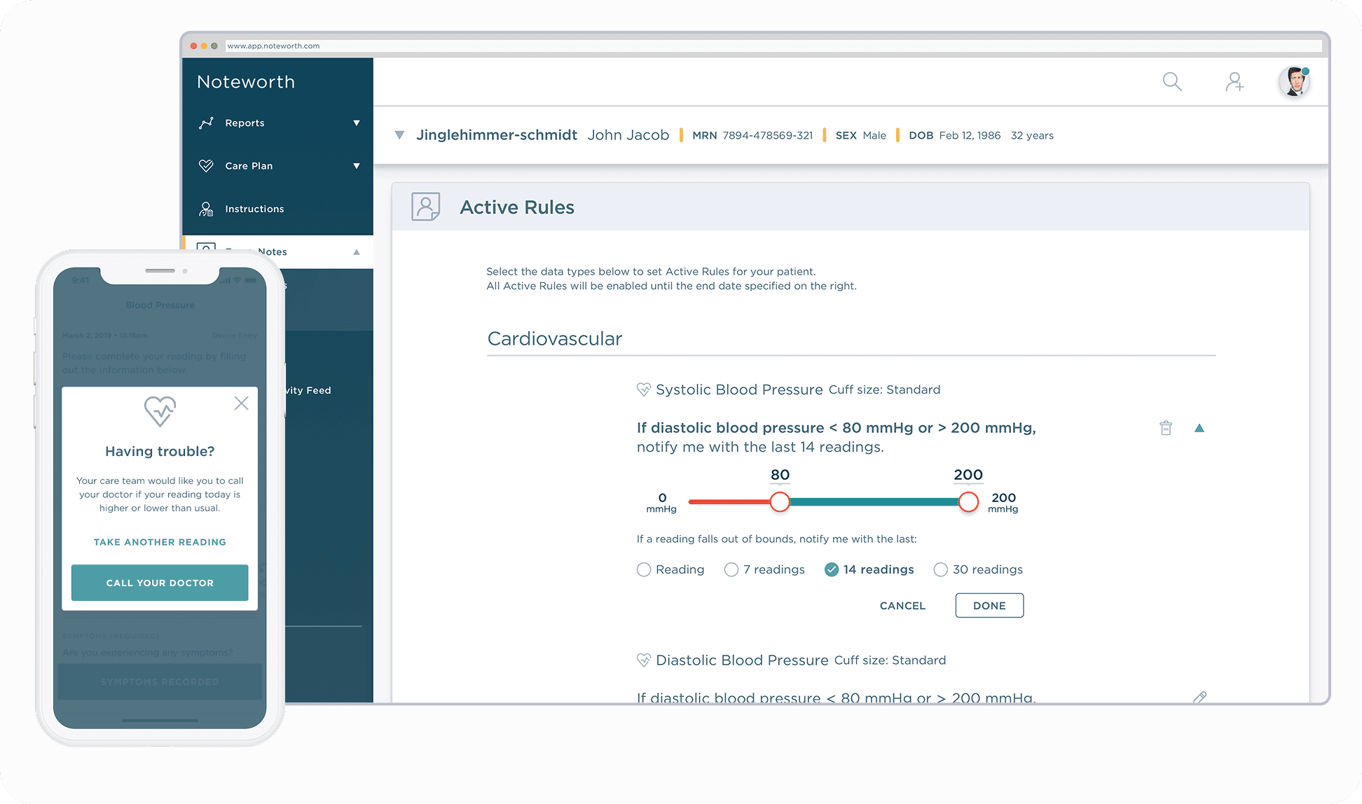Click the Active Rules header icon
Viewport: 1362px width, 804px height.
(x=425, y=207)
